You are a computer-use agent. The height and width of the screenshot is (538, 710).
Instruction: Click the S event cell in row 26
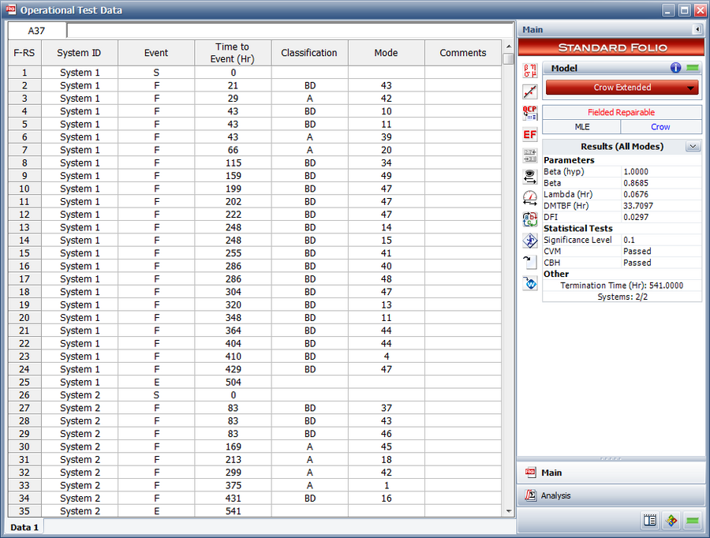pos(156,395)
